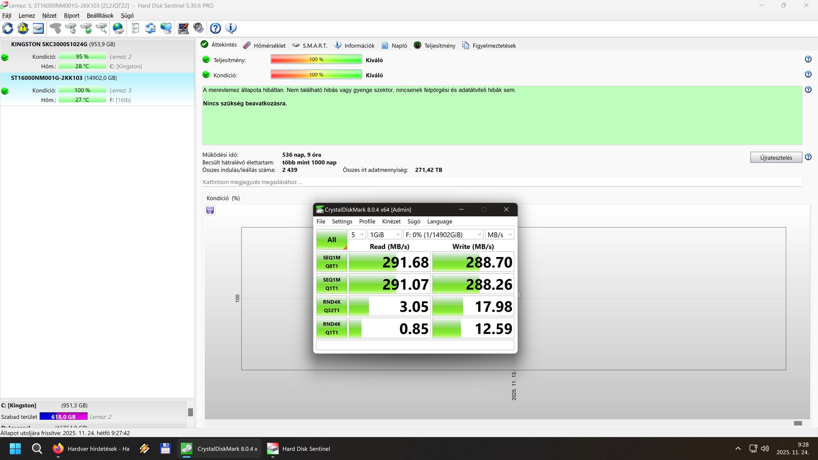Click the info speech bubble toolbar icon
This screenshot has width=818, height=460.
231,28
